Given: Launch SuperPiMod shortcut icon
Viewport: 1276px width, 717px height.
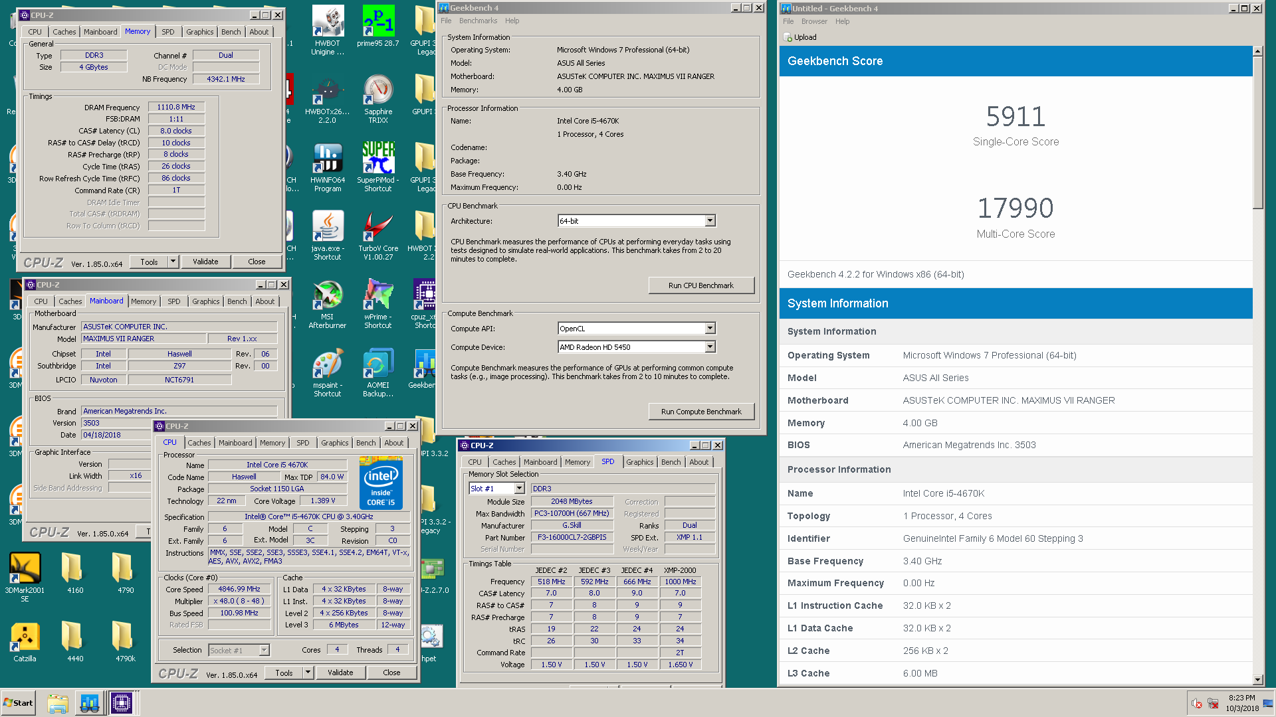Looking at the screenshot, I should (x=378, y=167).
